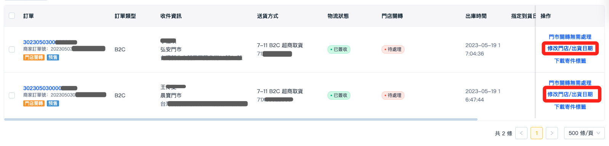
Task: Click 下載寄件標籤 for second order
Action: (570, 107)
